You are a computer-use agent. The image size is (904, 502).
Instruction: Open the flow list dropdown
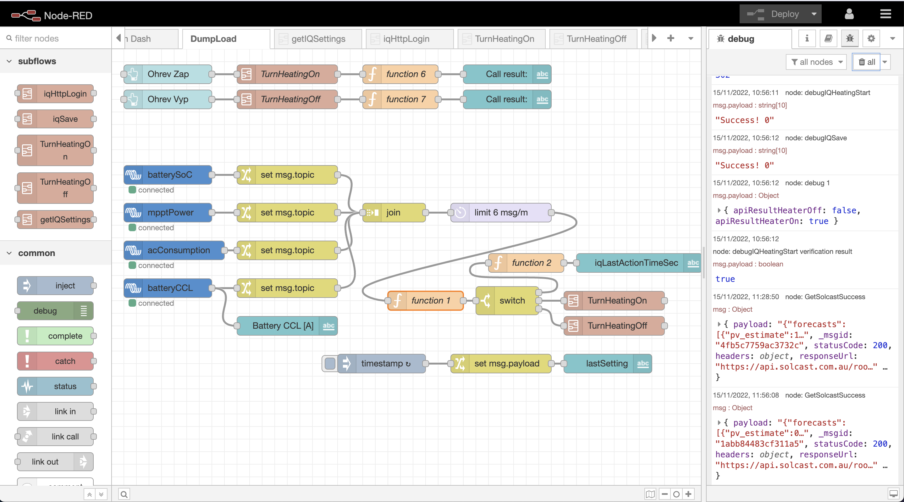pos(691,38)
